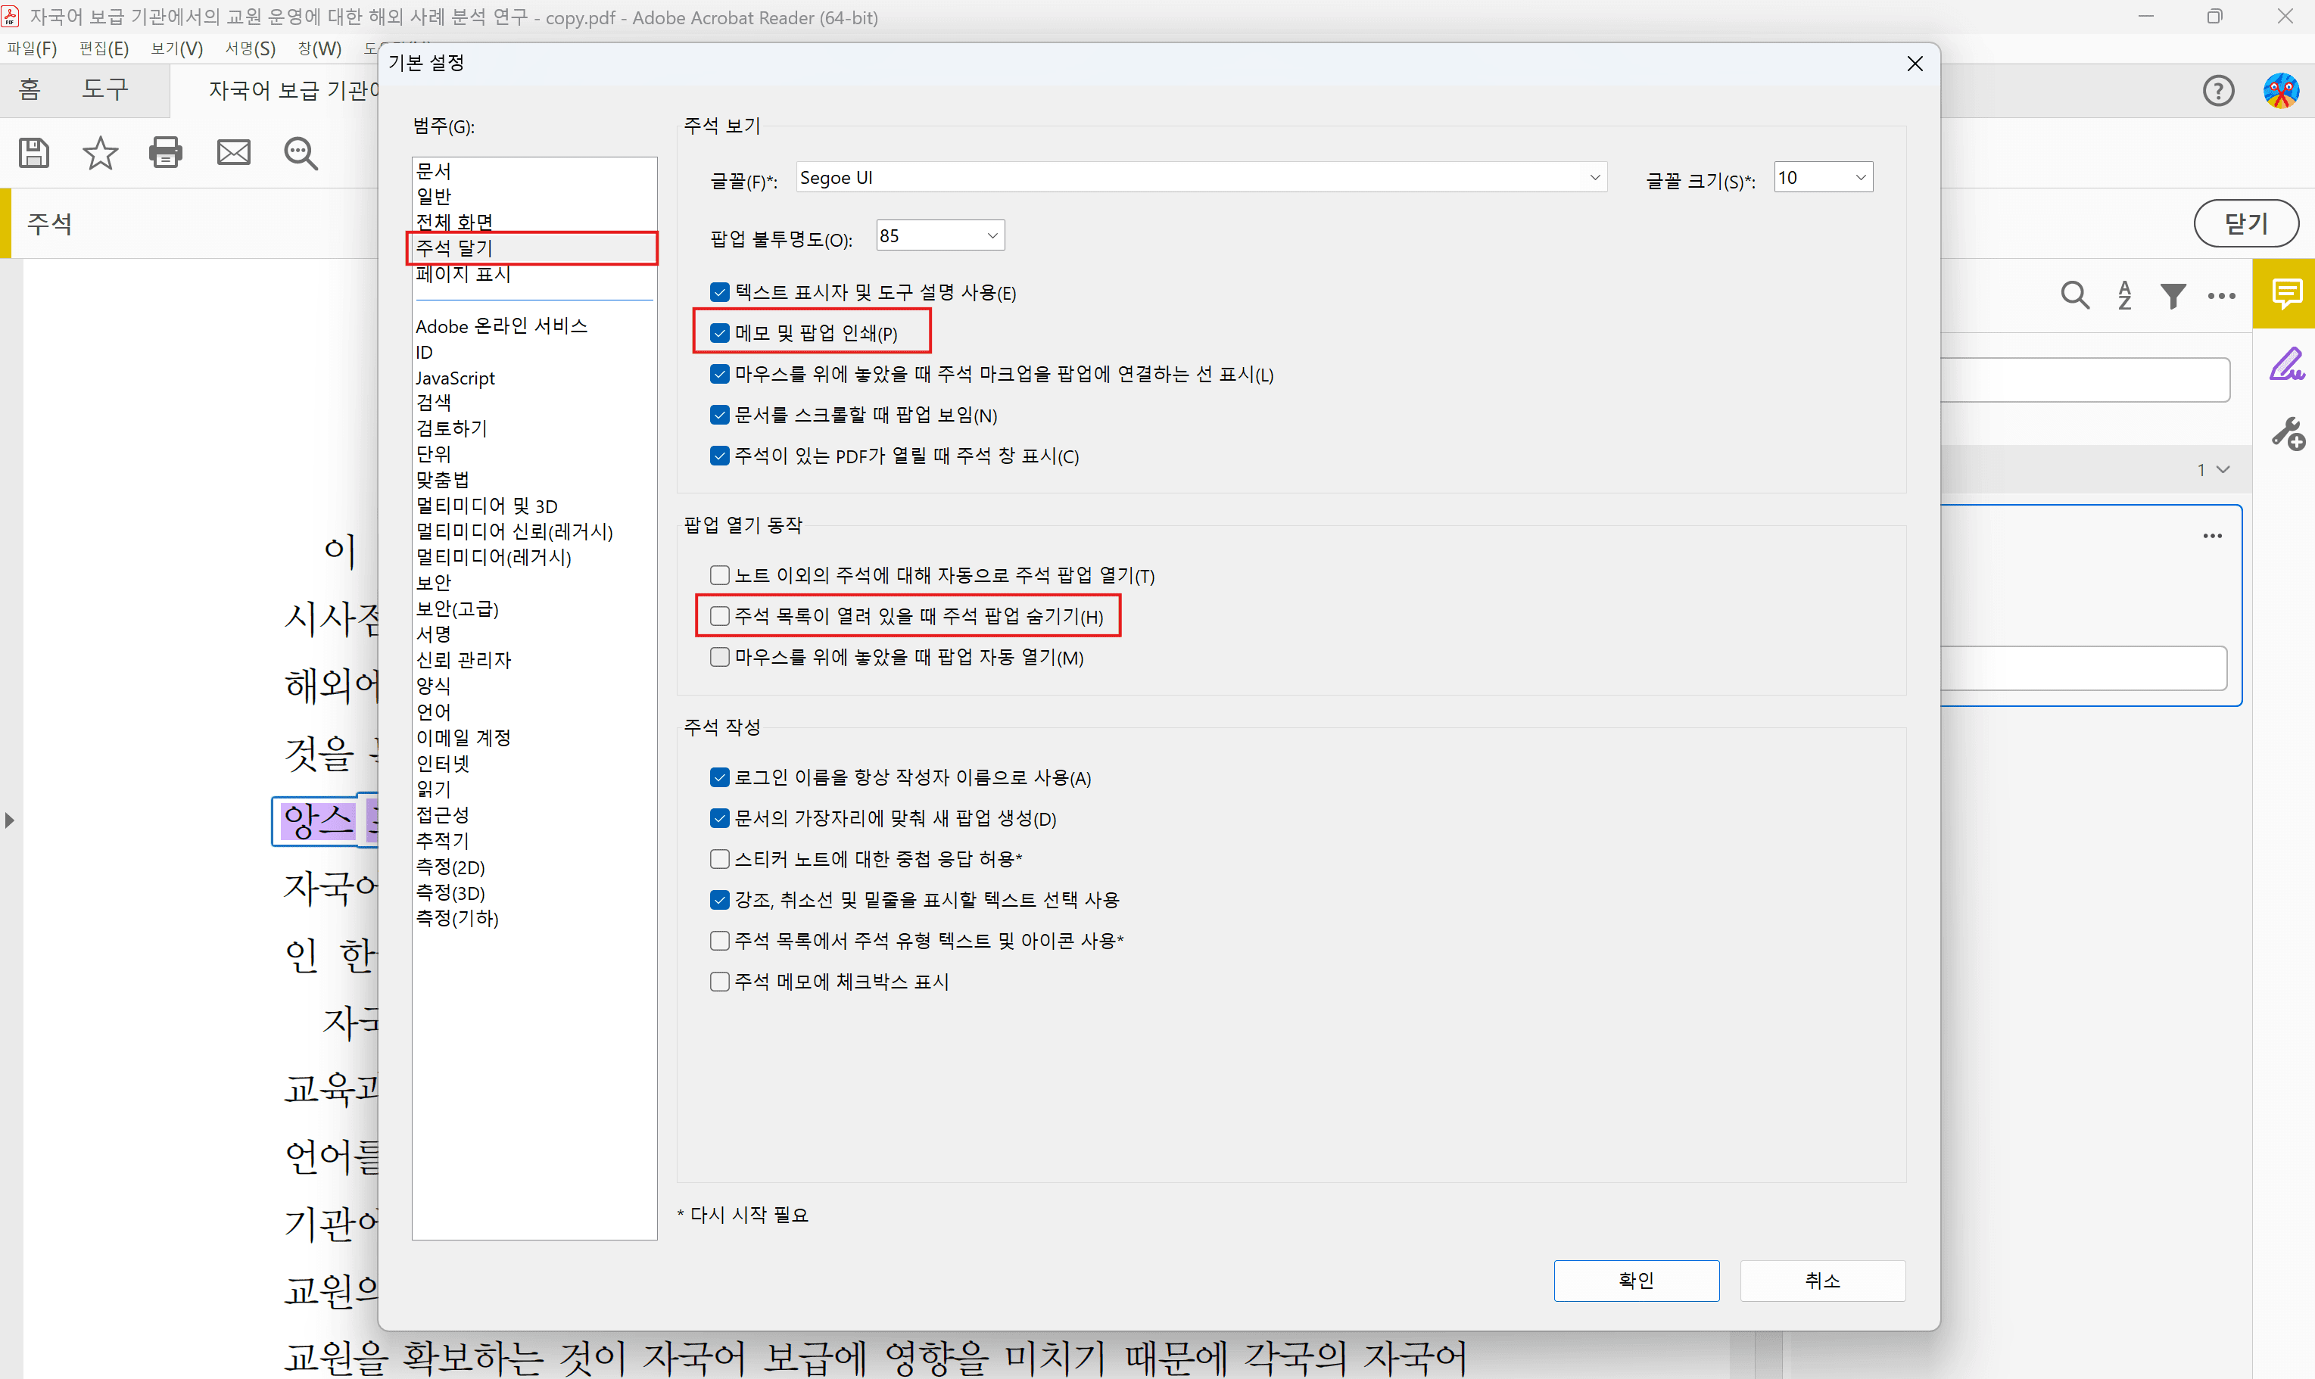
Task: Enable '스티커 노트에 대한 중첩 응답 허용'
Action: [719, 858]
